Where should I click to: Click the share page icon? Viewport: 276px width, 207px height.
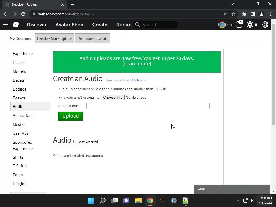tap(225, 14)
